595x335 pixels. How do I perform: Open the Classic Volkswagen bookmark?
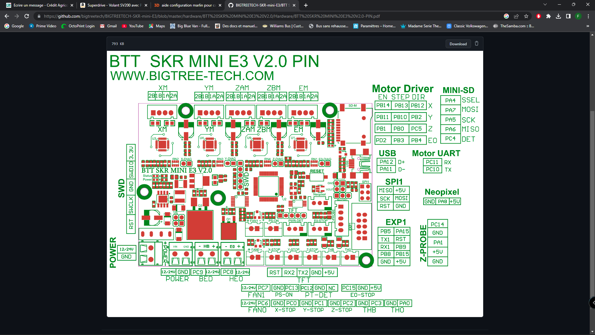tap(467, 26)
